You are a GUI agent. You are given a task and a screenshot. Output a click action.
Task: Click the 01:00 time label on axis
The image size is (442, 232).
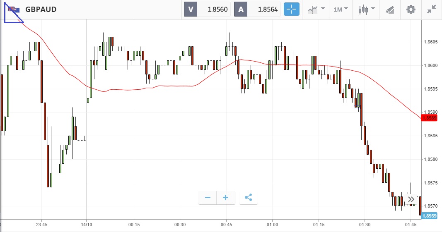click(x=272, y=225)
